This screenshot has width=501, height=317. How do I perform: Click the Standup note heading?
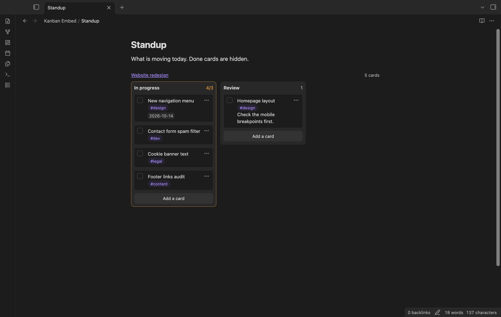click(x=149, y=45)
